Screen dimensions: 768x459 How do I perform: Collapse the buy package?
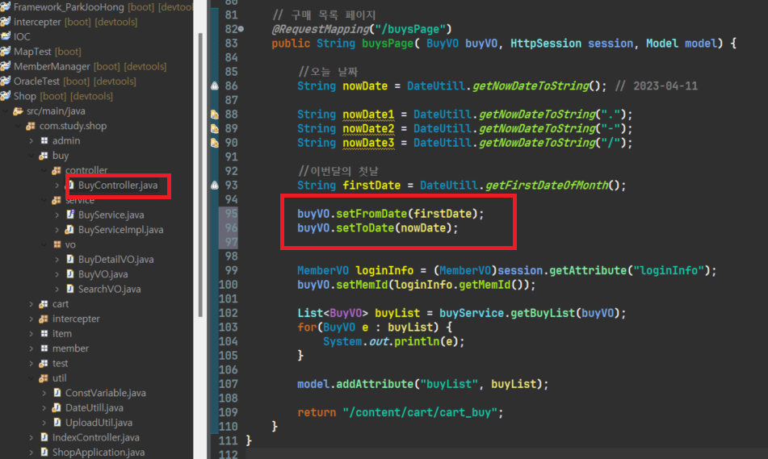point(31,156)
